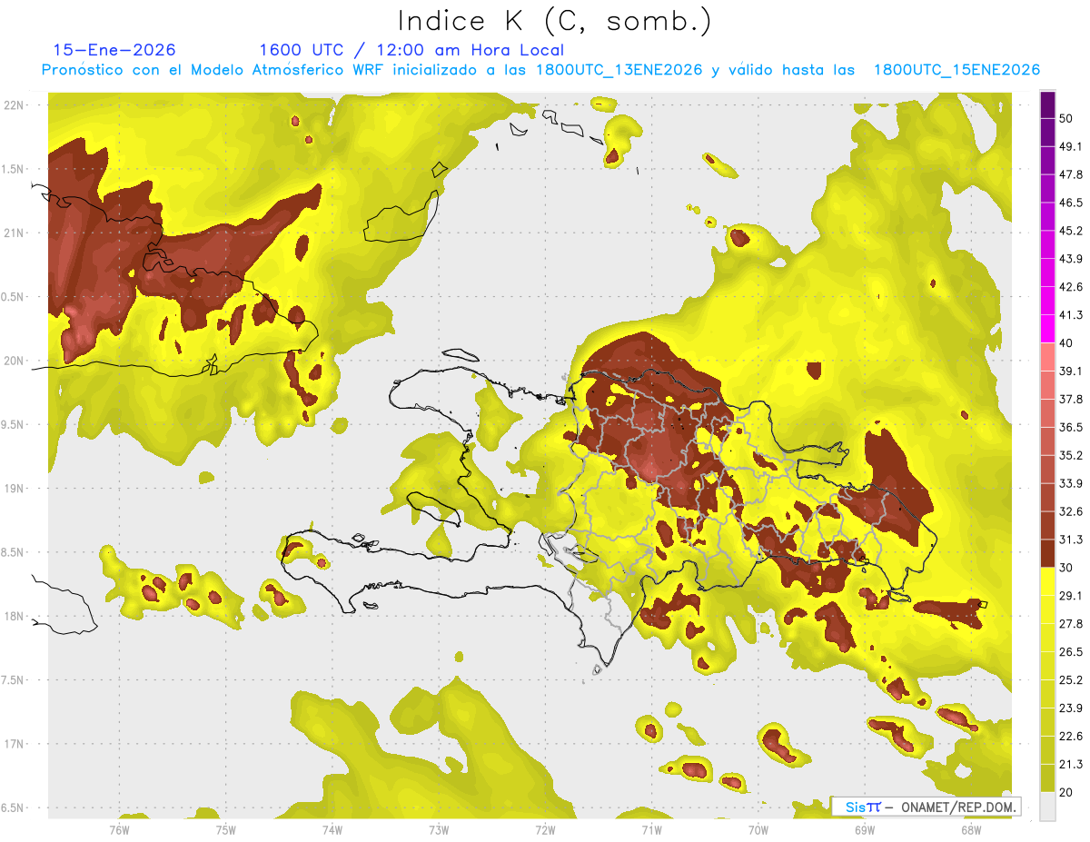Click the '23.9' value on the color scale
Image resolution: width=1090 pixels, height=842 pixels.
[1070, 708]
